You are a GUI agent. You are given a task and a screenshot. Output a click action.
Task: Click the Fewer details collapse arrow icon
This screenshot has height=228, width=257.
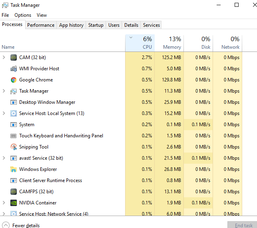coord(6,225)
